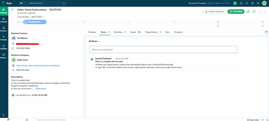Open the All Notes filter dropdown
The width and height of the screenshot is (269, 121).
[x=95, y=41]
